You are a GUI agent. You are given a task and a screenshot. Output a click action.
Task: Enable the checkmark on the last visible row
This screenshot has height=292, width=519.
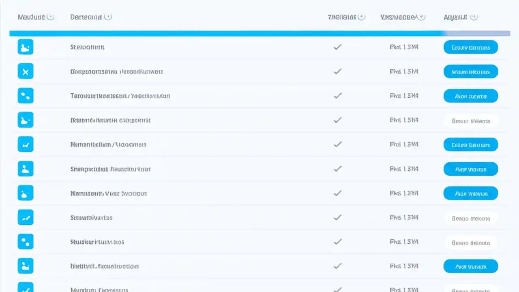[337, 290]
